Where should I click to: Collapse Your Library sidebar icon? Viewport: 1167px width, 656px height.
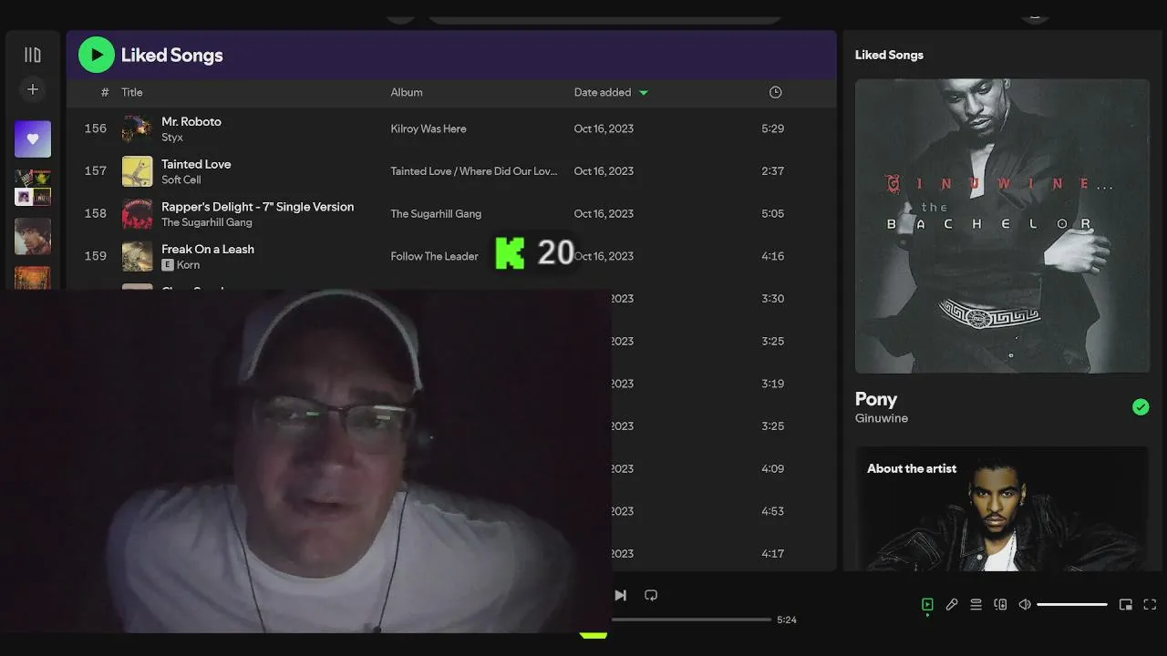(33, 55)
